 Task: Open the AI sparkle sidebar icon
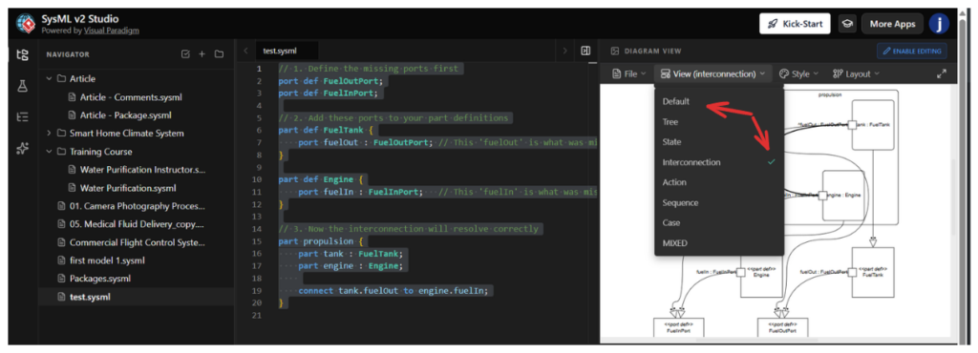23,148
